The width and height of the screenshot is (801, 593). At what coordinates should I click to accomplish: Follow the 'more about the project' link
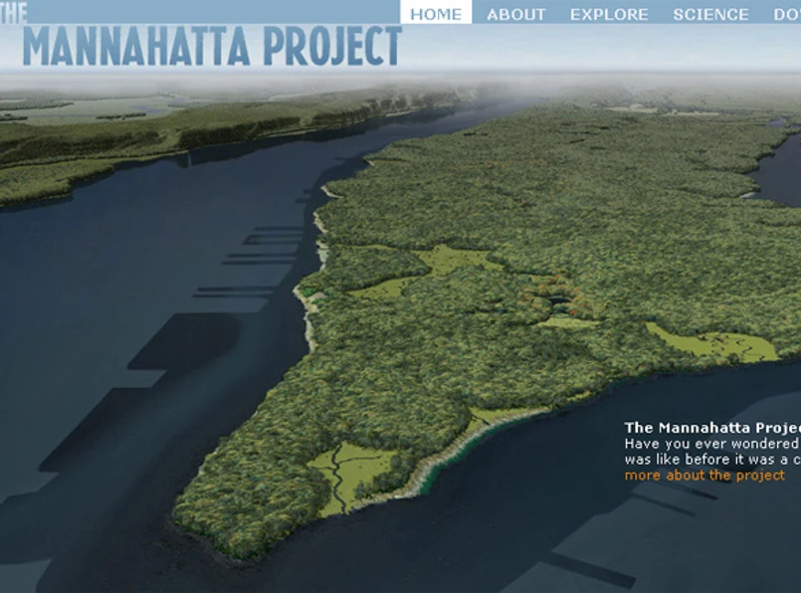(x=704, y=476)
